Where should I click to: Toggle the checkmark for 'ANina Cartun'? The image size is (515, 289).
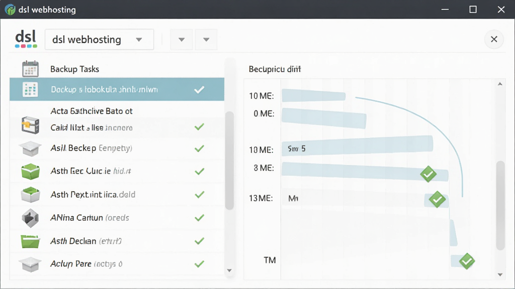[199, 218]
